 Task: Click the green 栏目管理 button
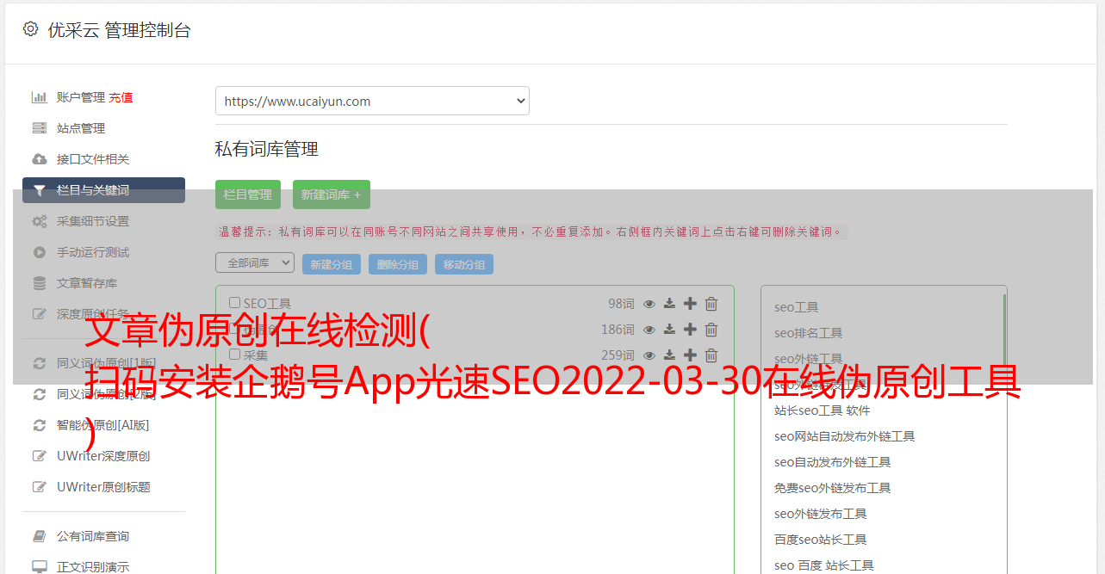tap(248, 194)
